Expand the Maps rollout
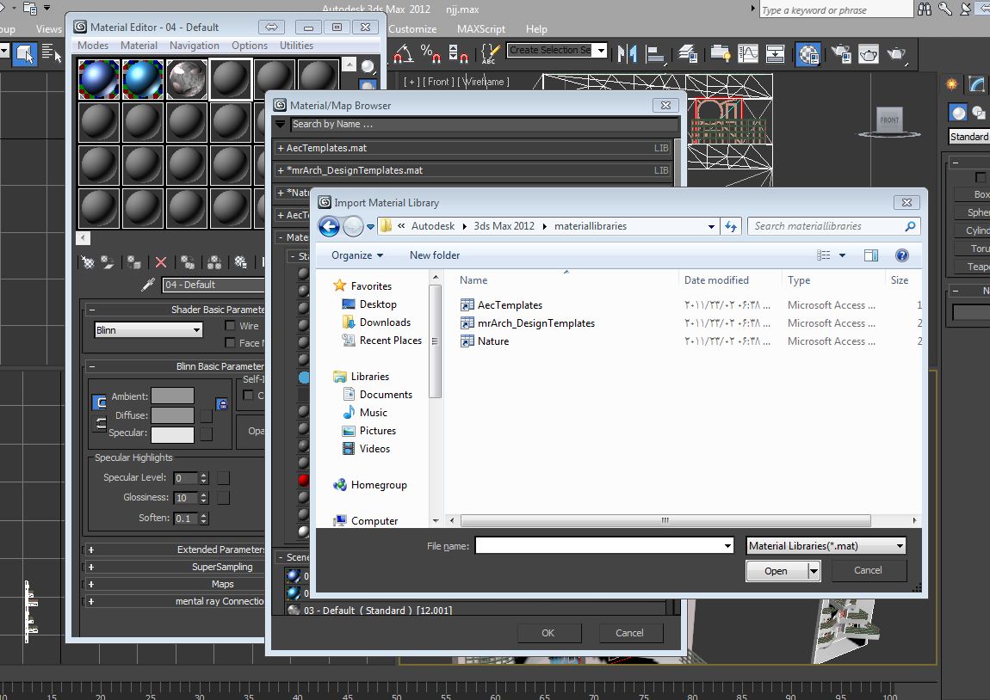990x700 pixels. click(x=222, y=584)
